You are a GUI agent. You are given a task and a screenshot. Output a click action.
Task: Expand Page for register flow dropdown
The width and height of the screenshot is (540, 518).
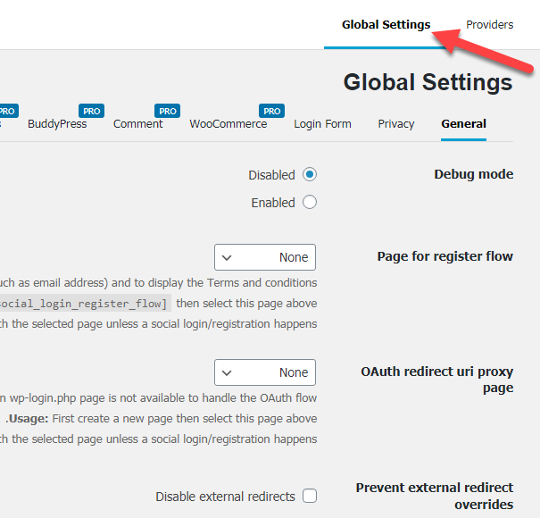(265, 257)
